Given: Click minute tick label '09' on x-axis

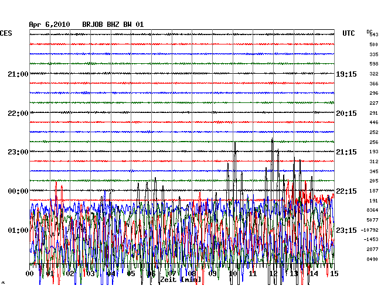Looking at the screenshot, I should pyautogui.click(x=212, y=274).
